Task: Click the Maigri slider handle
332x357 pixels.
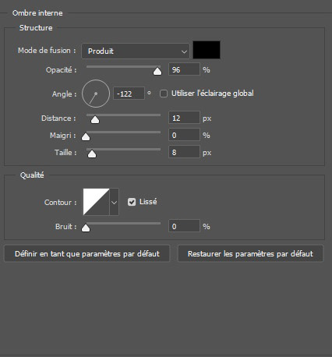Action: (x=86, y=137)
